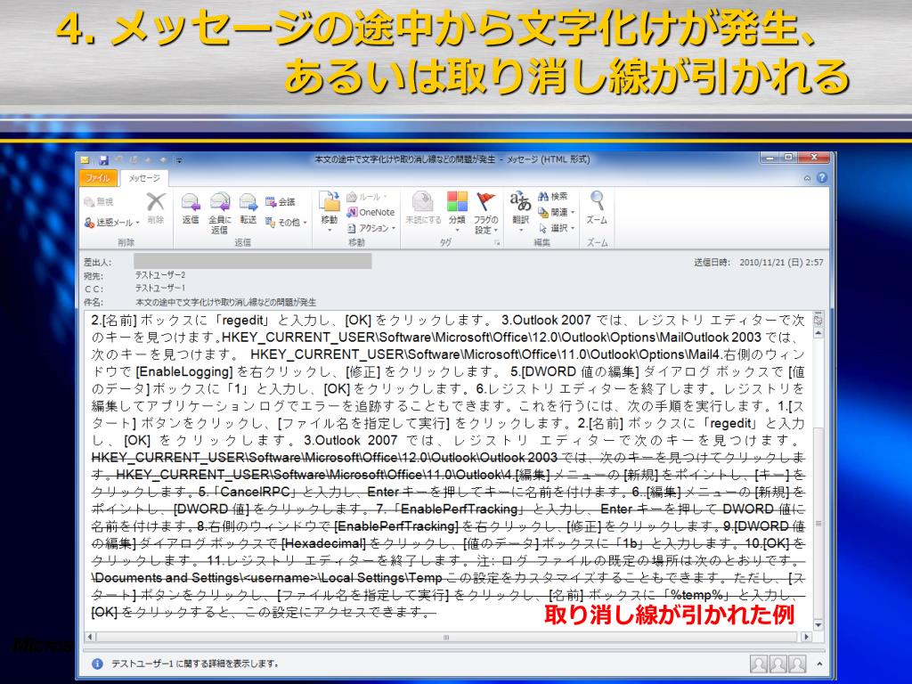Click the 全員に返信 (Reply All) icon
The height and width of the screenshot is (684, 912).
(x=219, y=213)
